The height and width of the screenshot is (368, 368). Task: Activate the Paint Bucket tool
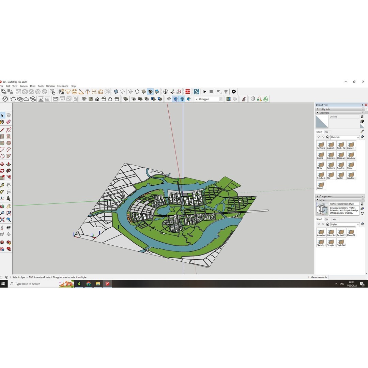(x=3, y=122)
